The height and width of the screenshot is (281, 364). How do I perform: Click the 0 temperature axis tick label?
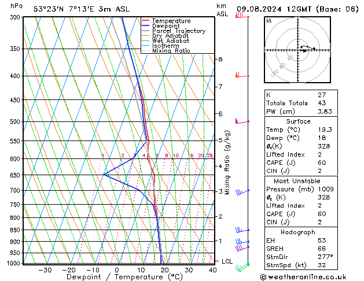coord(117,270)
